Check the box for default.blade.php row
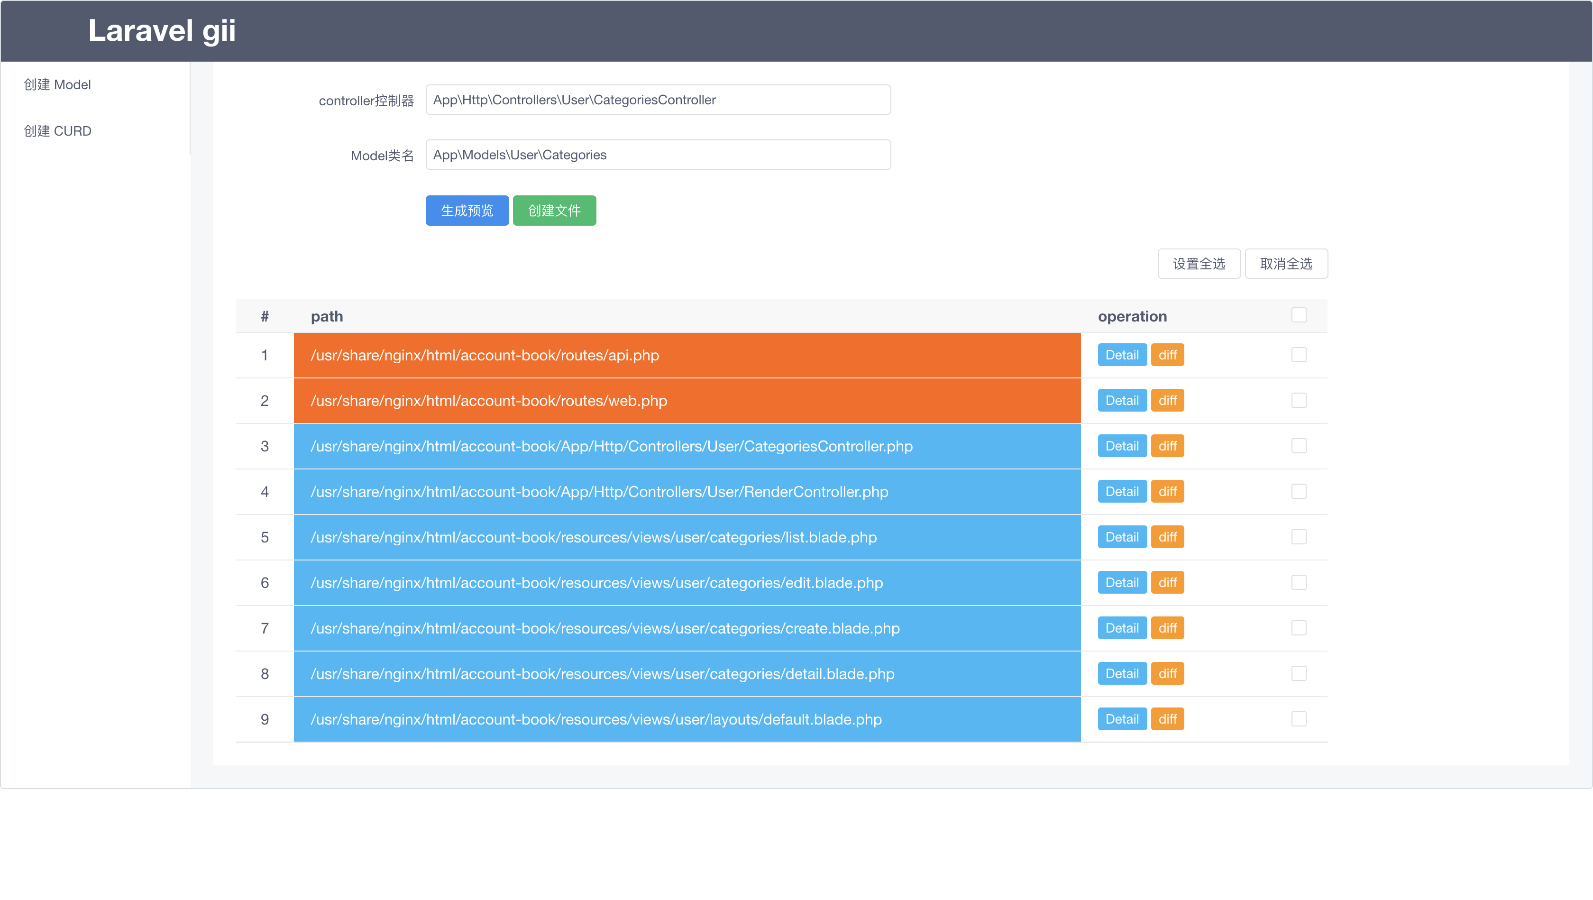 pyautogui.click(x=1299, y=719)
